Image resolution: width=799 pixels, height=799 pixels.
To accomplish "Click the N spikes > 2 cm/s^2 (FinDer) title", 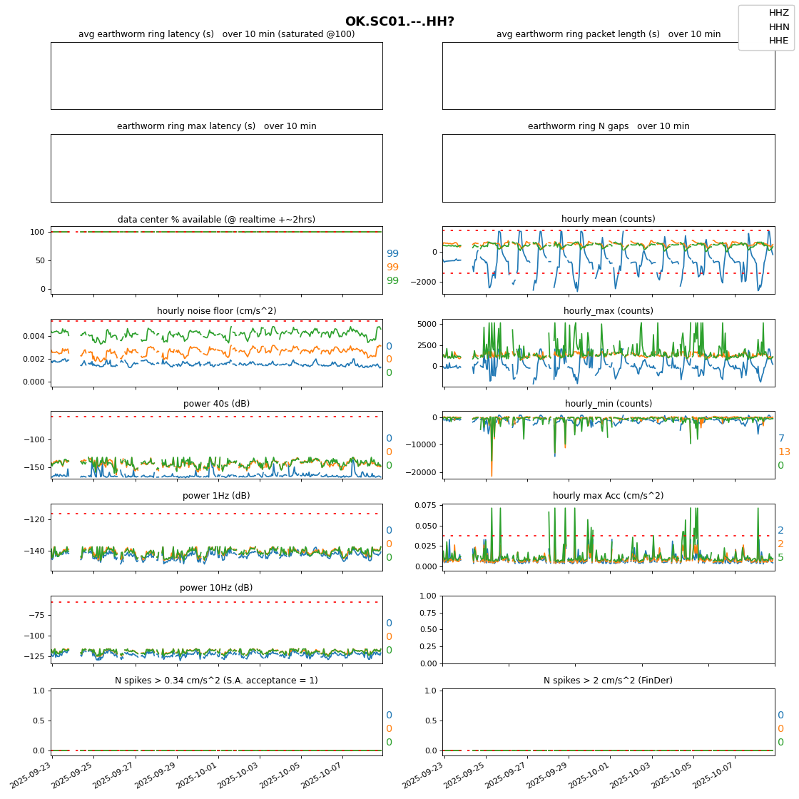I will click(608, 681).
